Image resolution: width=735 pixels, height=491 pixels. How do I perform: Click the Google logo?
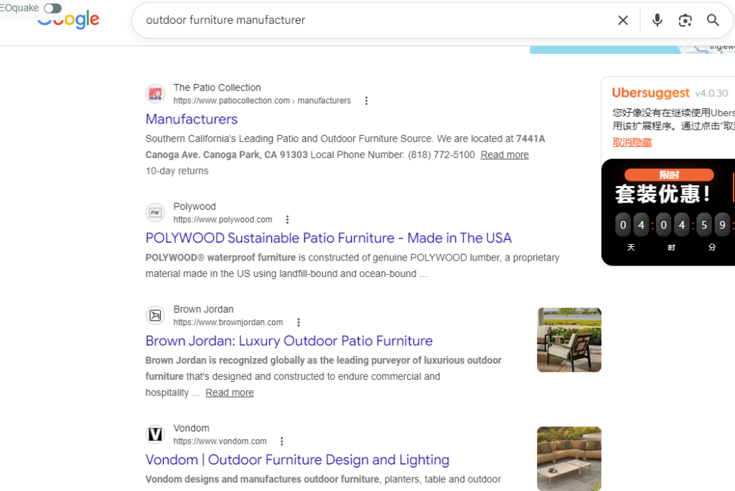[x=68, y=19]
